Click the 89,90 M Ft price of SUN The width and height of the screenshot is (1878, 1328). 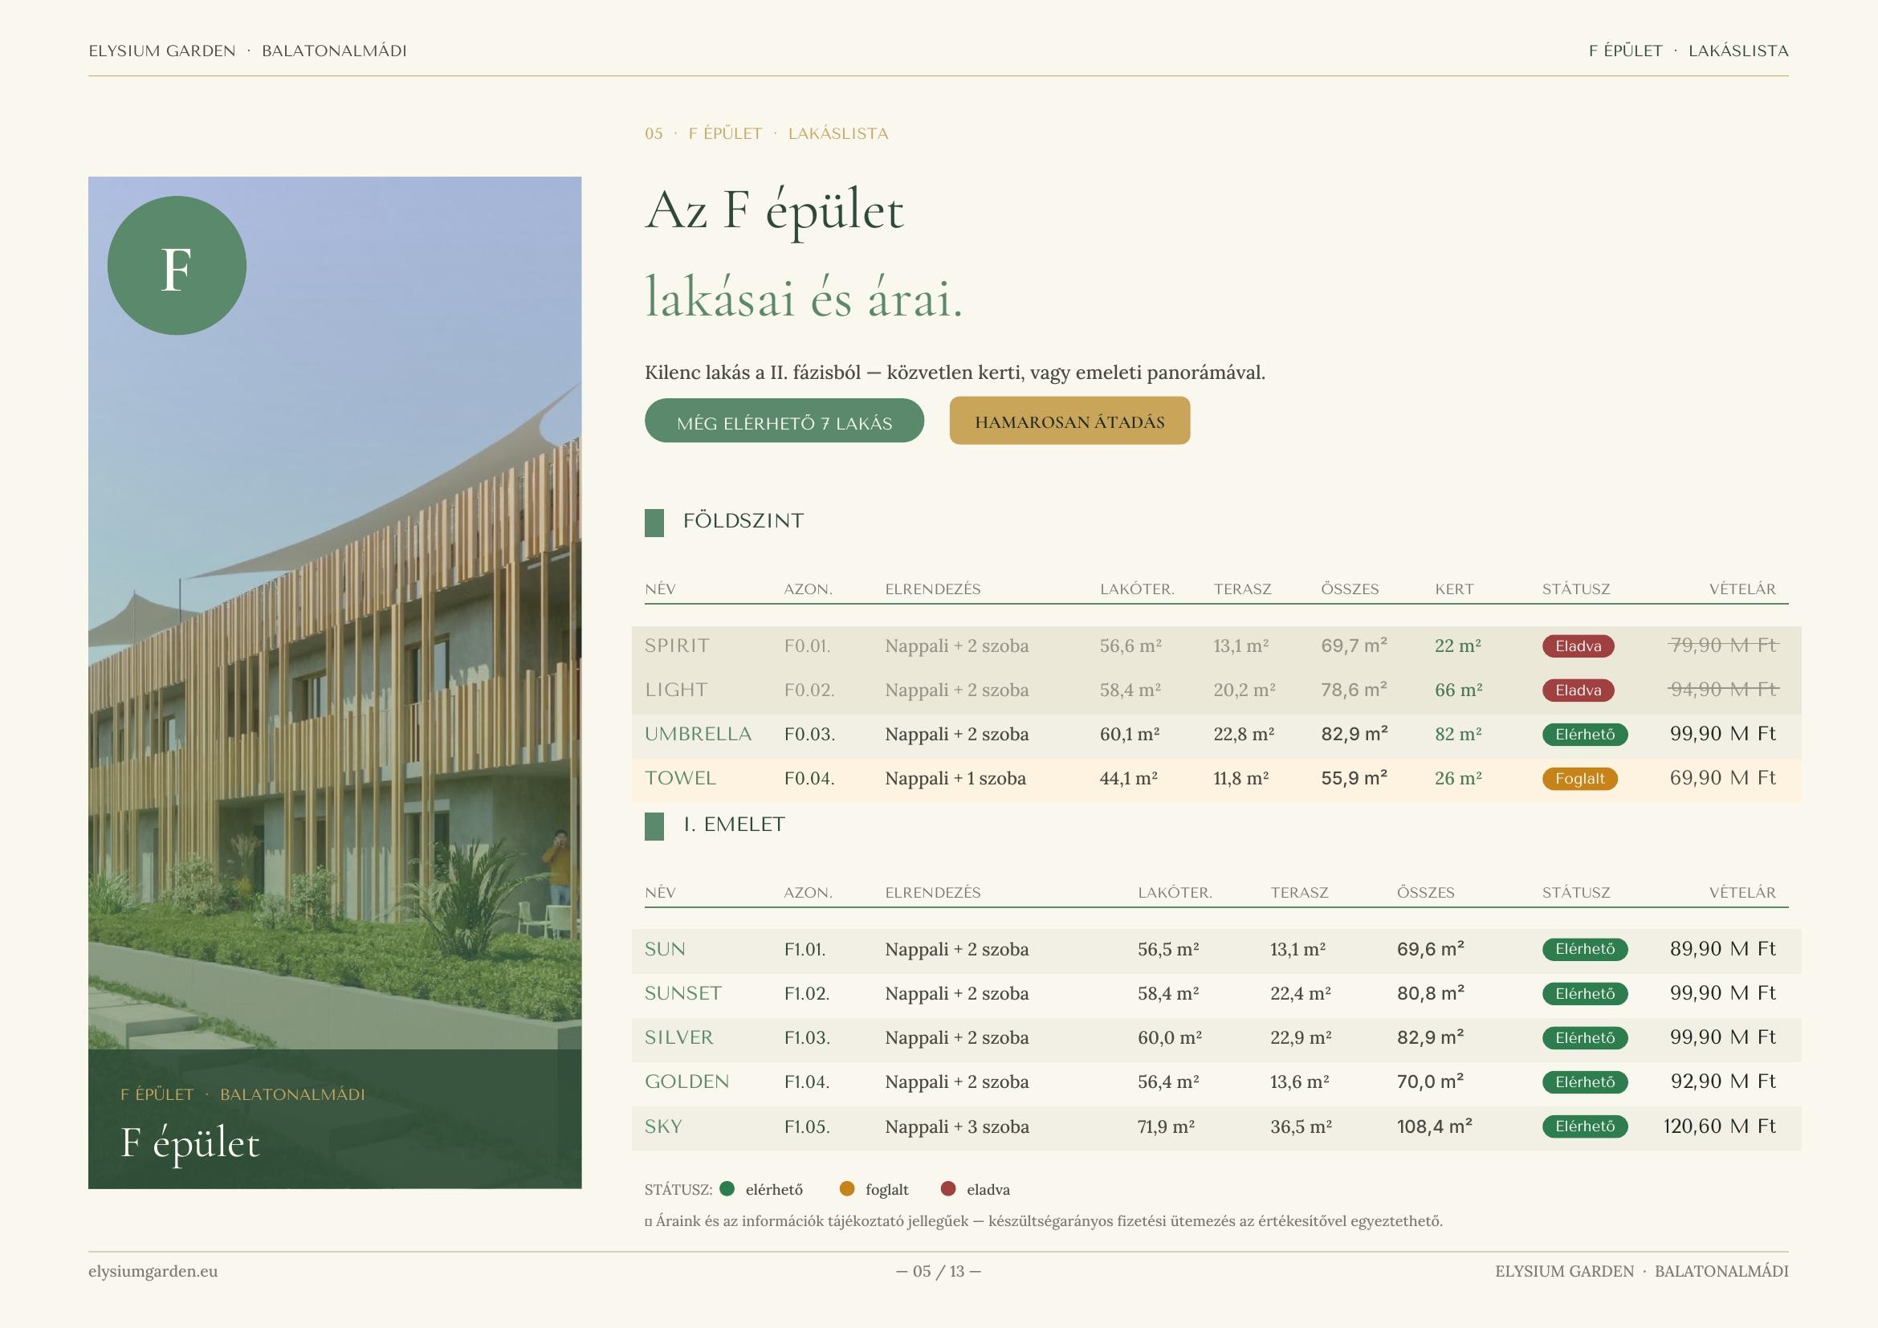click(x=1722, y=948)
